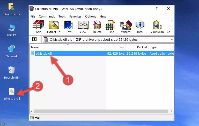The image size is (199, 126).
Task: Click the drive icon in the status bar
Action: point(32,118)
